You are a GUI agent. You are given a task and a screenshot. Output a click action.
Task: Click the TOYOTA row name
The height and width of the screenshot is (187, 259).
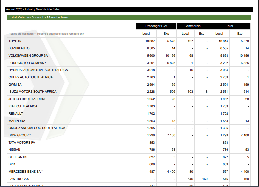(15, 41)
